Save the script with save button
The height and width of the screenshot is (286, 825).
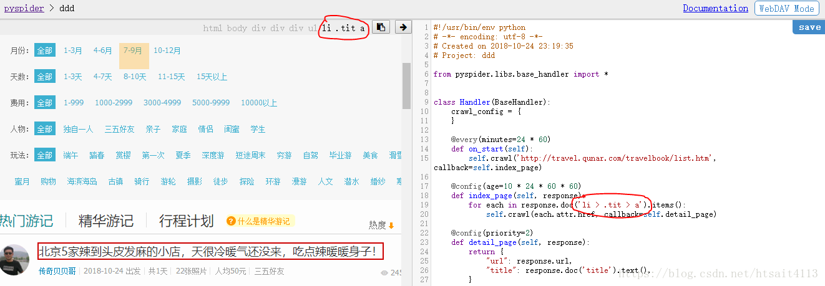coord(809,27)
